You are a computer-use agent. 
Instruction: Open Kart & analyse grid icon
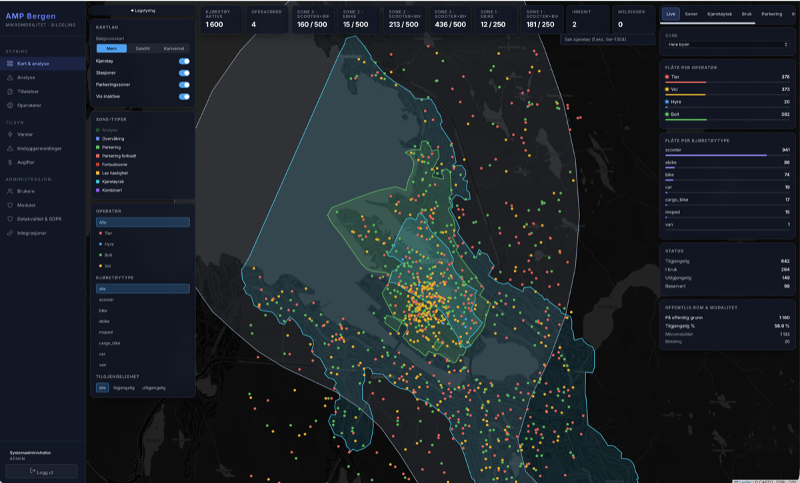click(10, 64)
